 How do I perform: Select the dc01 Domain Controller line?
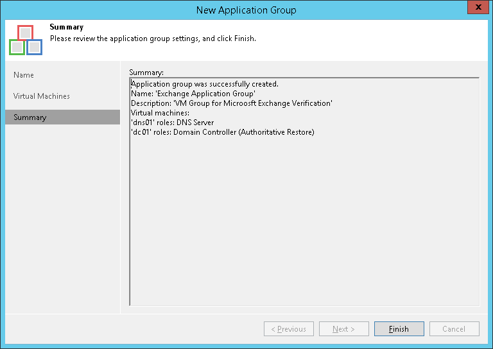click(222, 132)
